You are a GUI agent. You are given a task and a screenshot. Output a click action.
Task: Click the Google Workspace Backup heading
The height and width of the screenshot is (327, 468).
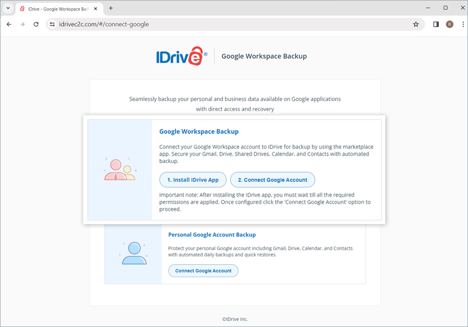click(x=199, y=132)
